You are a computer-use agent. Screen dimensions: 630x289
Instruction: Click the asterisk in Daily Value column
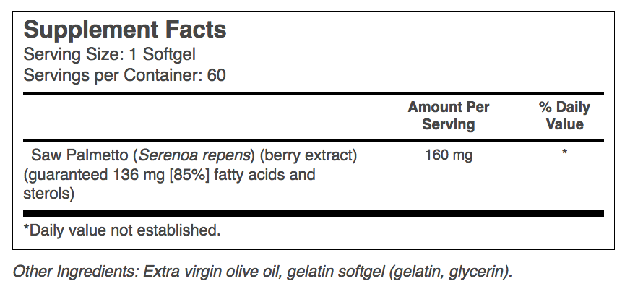click(564, 152)
